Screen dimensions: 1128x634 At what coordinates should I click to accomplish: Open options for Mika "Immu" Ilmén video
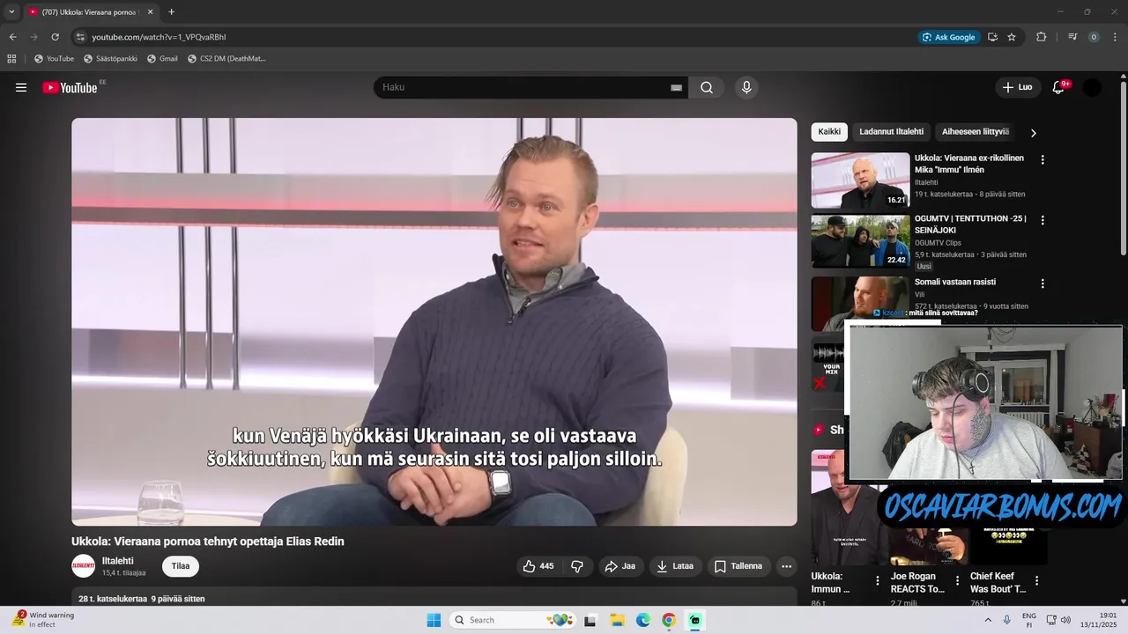point(1043,159)
